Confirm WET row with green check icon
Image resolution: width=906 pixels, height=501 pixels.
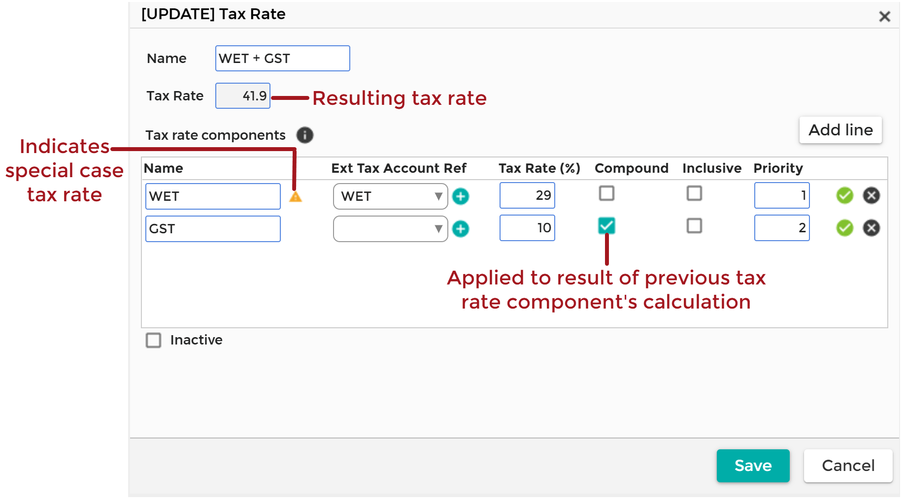(845, 195)
